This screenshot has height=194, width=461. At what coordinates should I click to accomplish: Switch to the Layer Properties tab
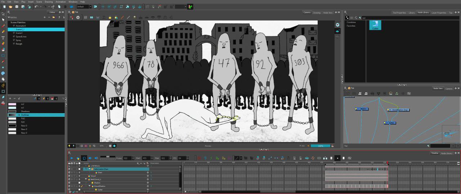[439, 13]
